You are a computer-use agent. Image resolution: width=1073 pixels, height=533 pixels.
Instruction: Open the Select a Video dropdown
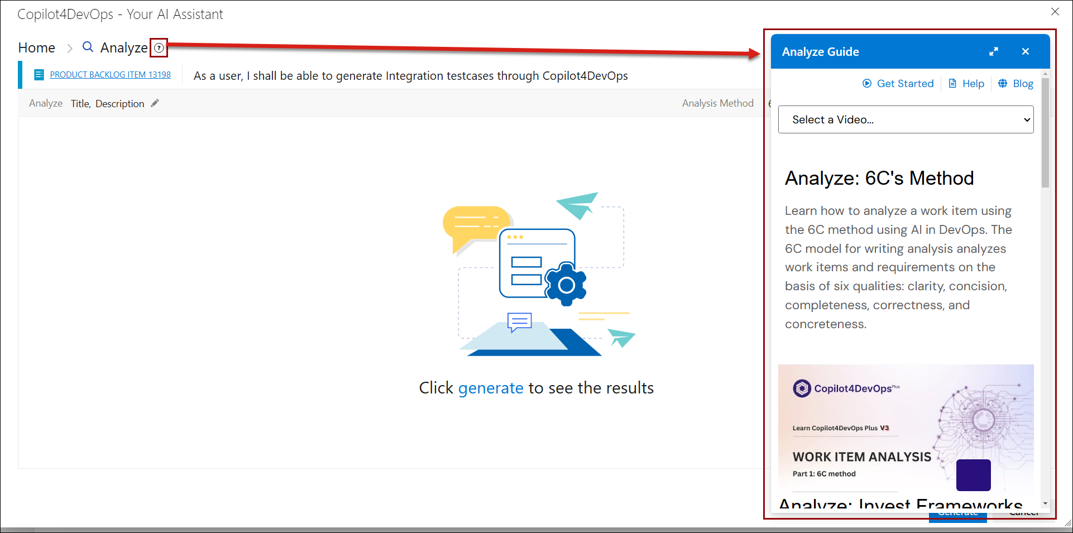(x=906, y=119)
